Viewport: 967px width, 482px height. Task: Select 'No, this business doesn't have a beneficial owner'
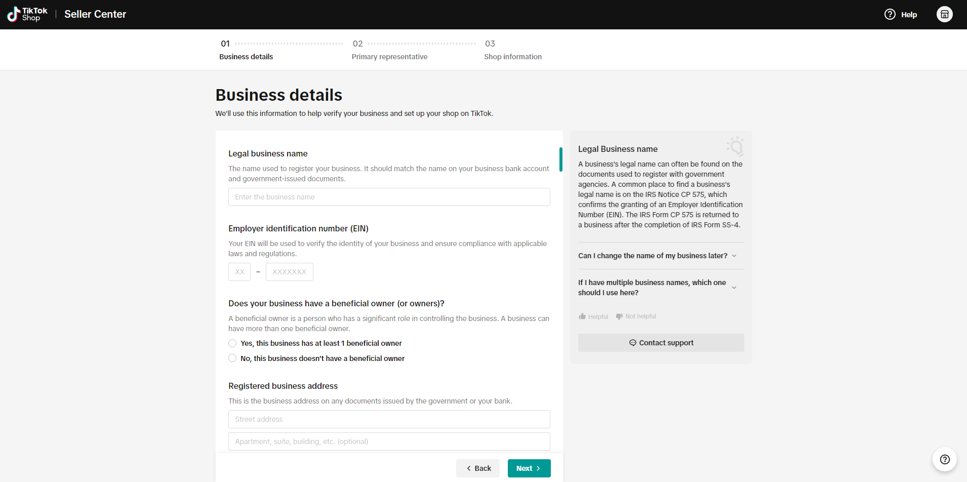[x=232, y=358]
